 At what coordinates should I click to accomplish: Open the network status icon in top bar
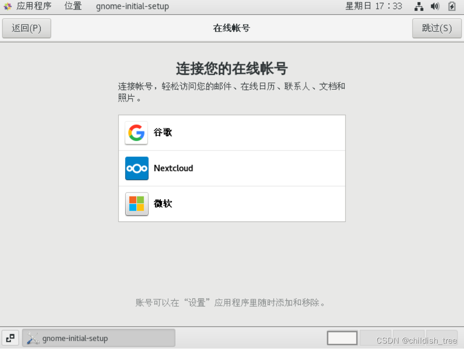pos(419,6)
